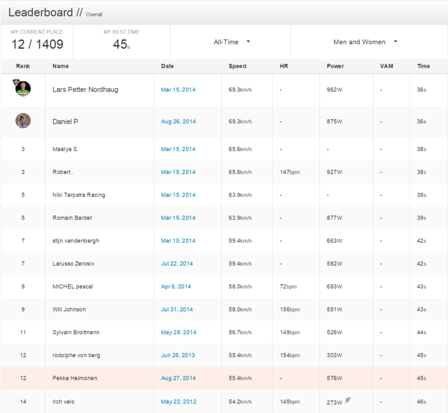
Task: Select athlete Romain Bardet's name
Action: 73,218
